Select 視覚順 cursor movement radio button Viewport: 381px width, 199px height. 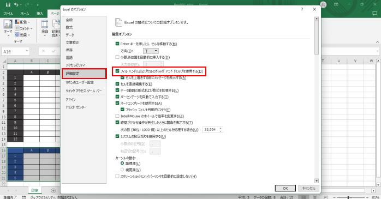click(x=122, y=170)
